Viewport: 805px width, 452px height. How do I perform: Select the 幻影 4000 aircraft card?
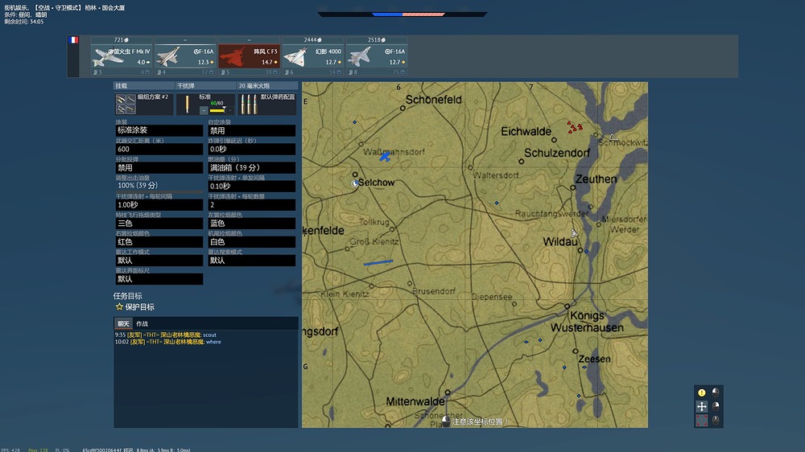pos(312,56)
